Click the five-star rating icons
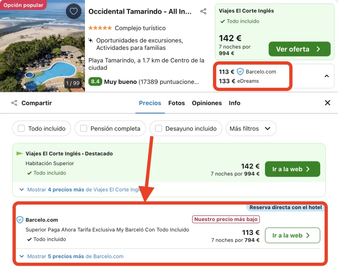The height and width of the screenshot is (267, 338). [x=100, y=28]
